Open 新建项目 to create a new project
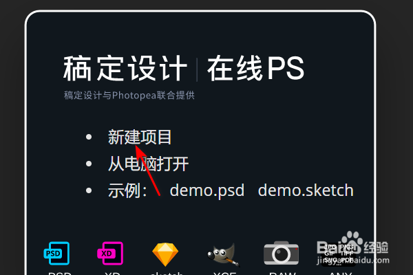The height and width of the screenshot is (275, 413). 140,137
